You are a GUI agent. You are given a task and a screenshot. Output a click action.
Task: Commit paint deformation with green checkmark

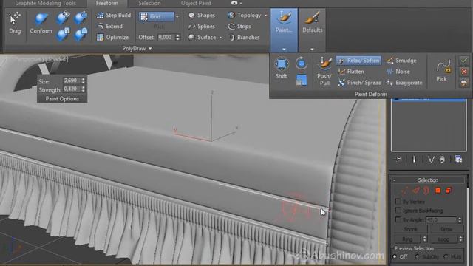pos(463,61)
